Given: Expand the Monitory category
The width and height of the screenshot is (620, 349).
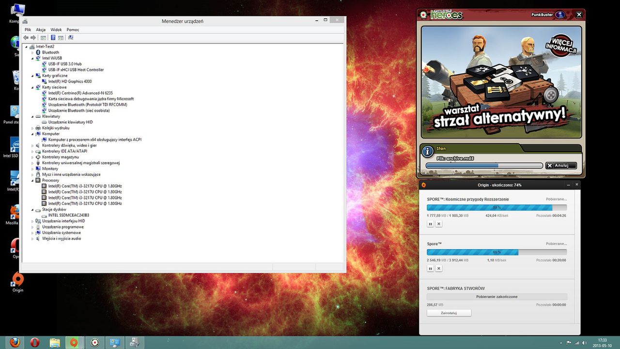Looking at the screenshot, I should click(x=32, y=169).
